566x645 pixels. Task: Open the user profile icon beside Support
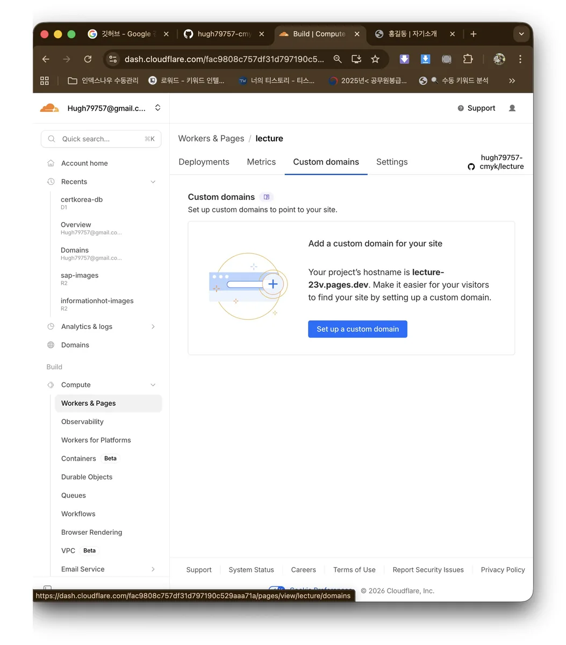pyautogui.click(x=512, y=108)
